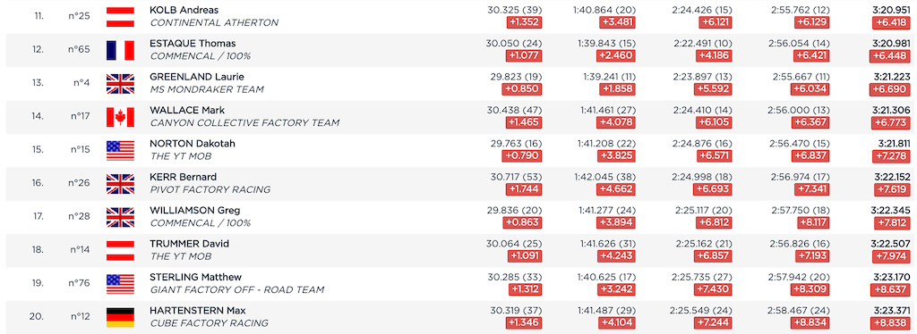The image size is (917, 334).
Task: Select team GIANT FACTORY OFF - ROAD TEAM
Action: tap(236, 289)
